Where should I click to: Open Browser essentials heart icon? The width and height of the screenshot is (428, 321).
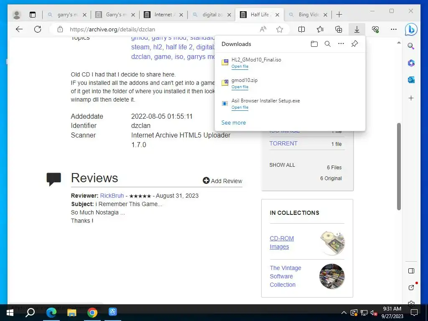point(375,29)
